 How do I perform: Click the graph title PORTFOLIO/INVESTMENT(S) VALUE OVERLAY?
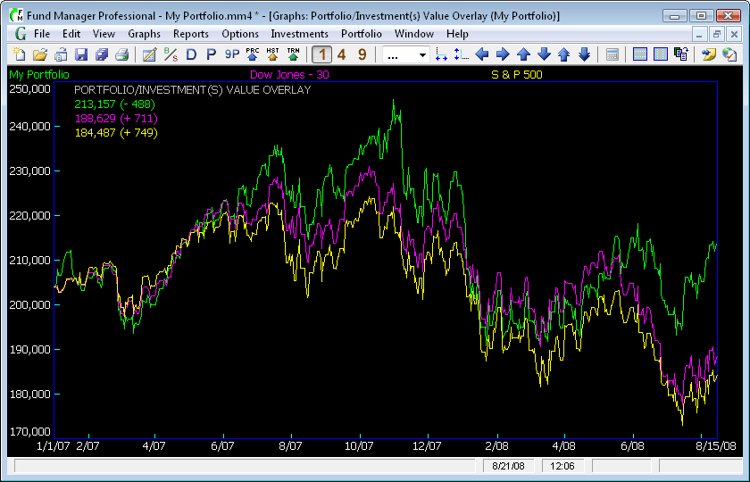tap(193, 90)
